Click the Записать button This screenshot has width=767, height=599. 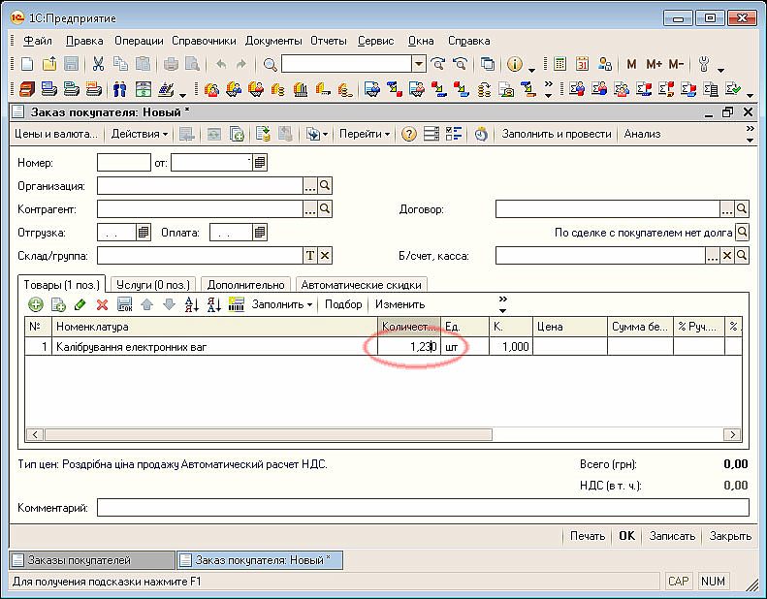672,536
